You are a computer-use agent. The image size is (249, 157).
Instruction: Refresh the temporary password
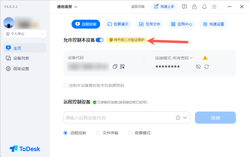click(207, 67)
